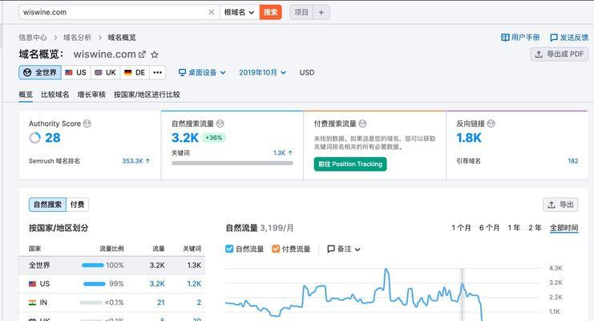The width and height of the screenshot is (594, 321).
Task: Click globe icon beside Authority Score
Action: (x=87, y=124)
